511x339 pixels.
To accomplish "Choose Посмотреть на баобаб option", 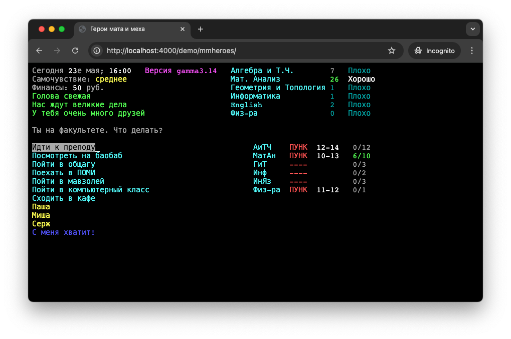I will point(77,156).
